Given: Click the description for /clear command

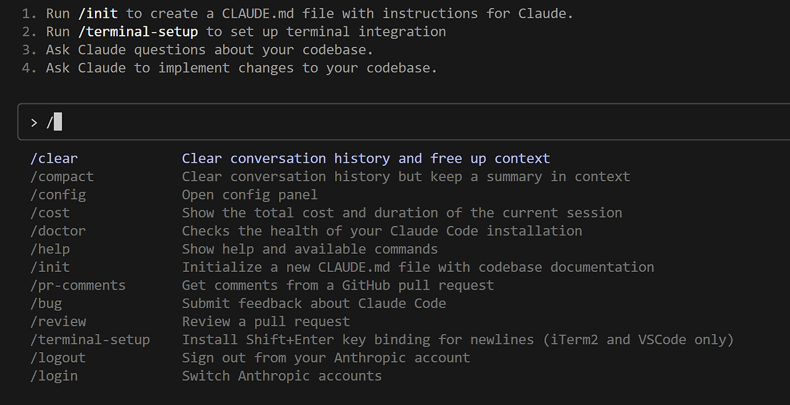Looking at the screenshot, I should pyautogui.click(x=365, y=158).
